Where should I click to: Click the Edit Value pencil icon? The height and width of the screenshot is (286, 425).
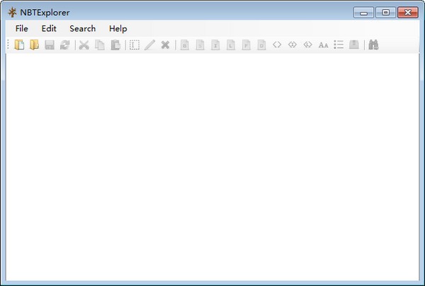coord(149,45)
